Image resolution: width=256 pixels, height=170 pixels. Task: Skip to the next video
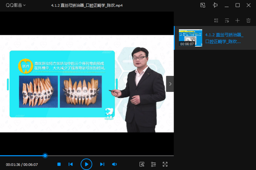click(102, 164)
